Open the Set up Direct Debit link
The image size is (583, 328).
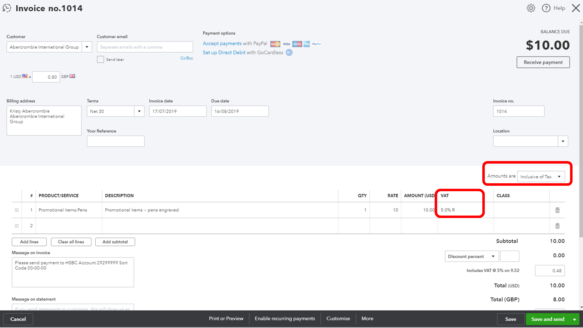tap(224, 53)
